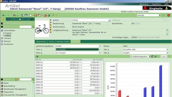Collapse the Benutzer panel toggle
This screenshot has height=97, width=172.
(x=2, y=79)
